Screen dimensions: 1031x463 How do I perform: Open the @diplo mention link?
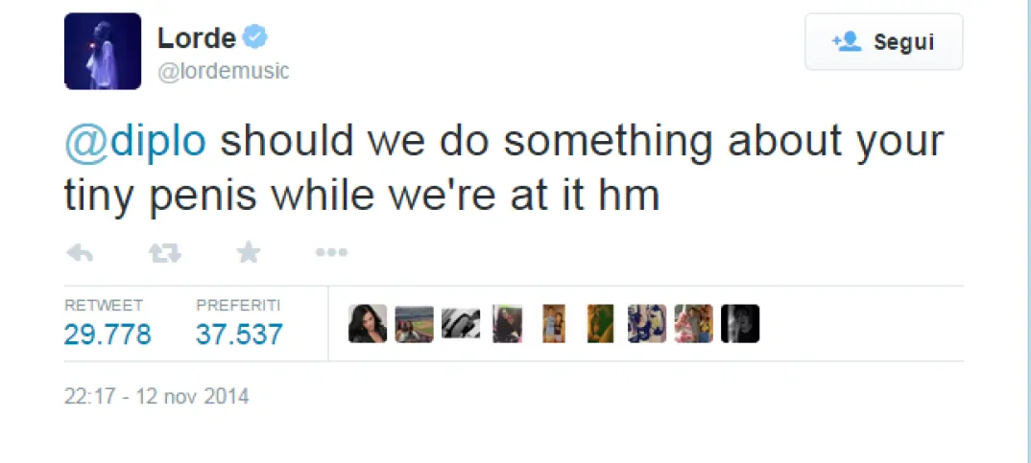134,142
